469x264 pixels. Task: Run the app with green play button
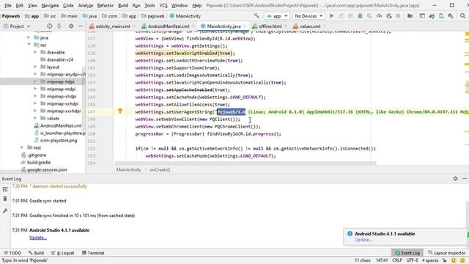point(331,16)
